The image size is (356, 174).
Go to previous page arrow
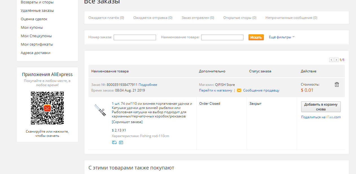click(331, 60)
